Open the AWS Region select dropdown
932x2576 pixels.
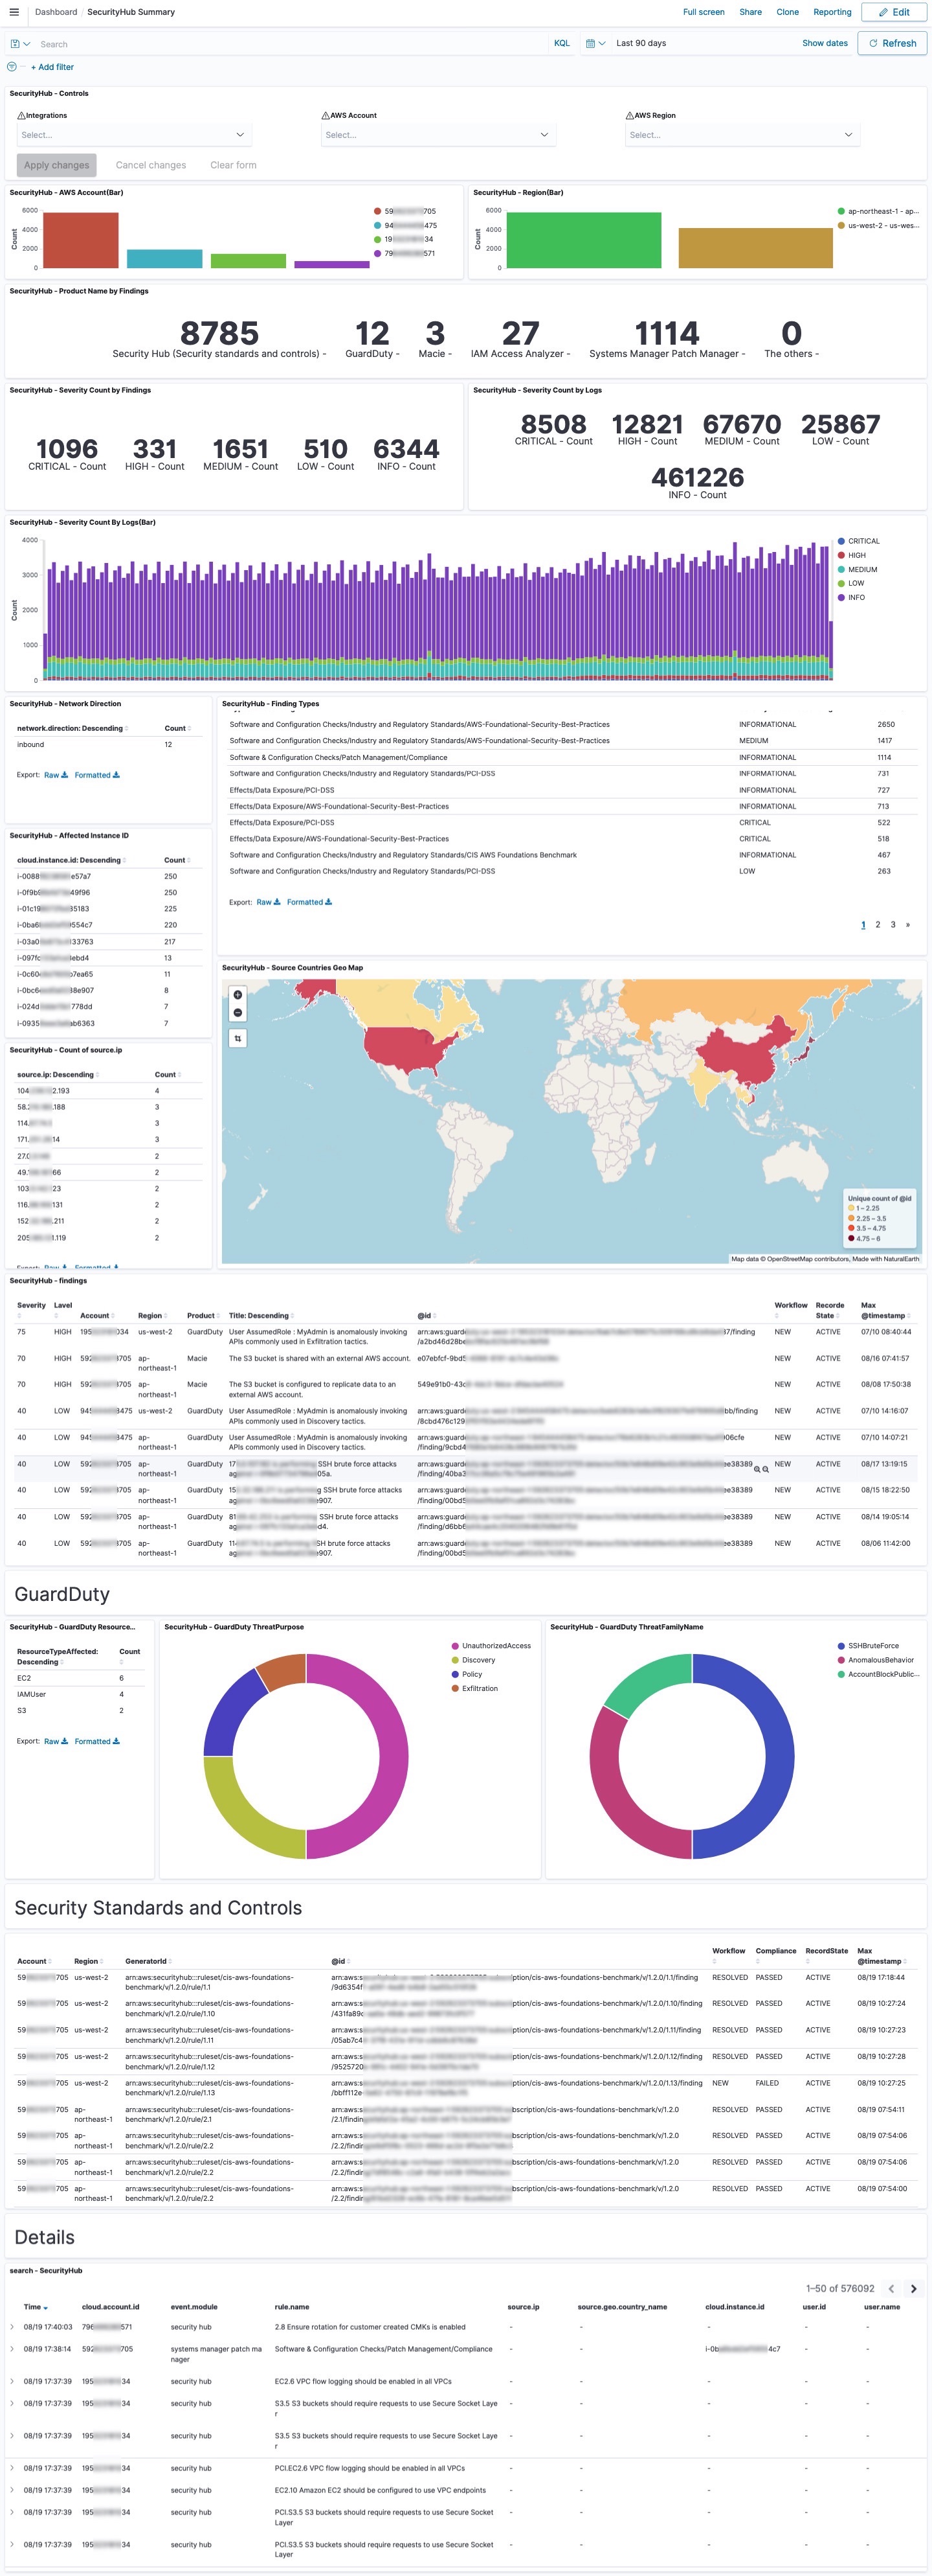click(x=742, y=135)
